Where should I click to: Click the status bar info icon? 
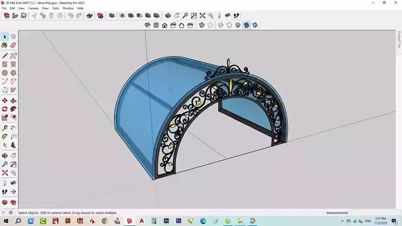click(x=11, y=212)
